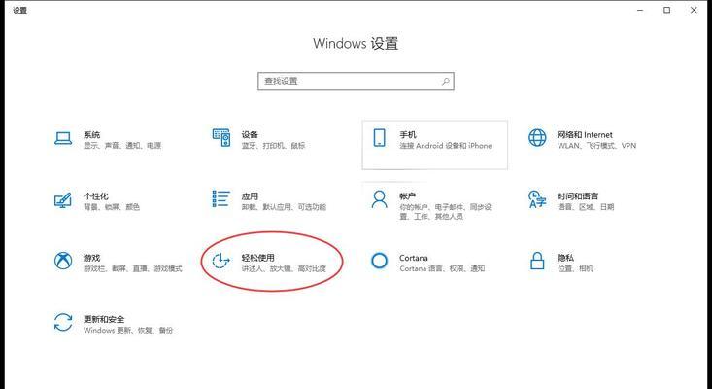Select the 设备 category title

coord(250,135)
